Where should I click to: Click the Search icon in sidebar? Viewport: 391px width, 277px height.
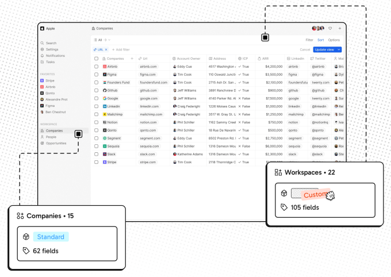point(43,43)
